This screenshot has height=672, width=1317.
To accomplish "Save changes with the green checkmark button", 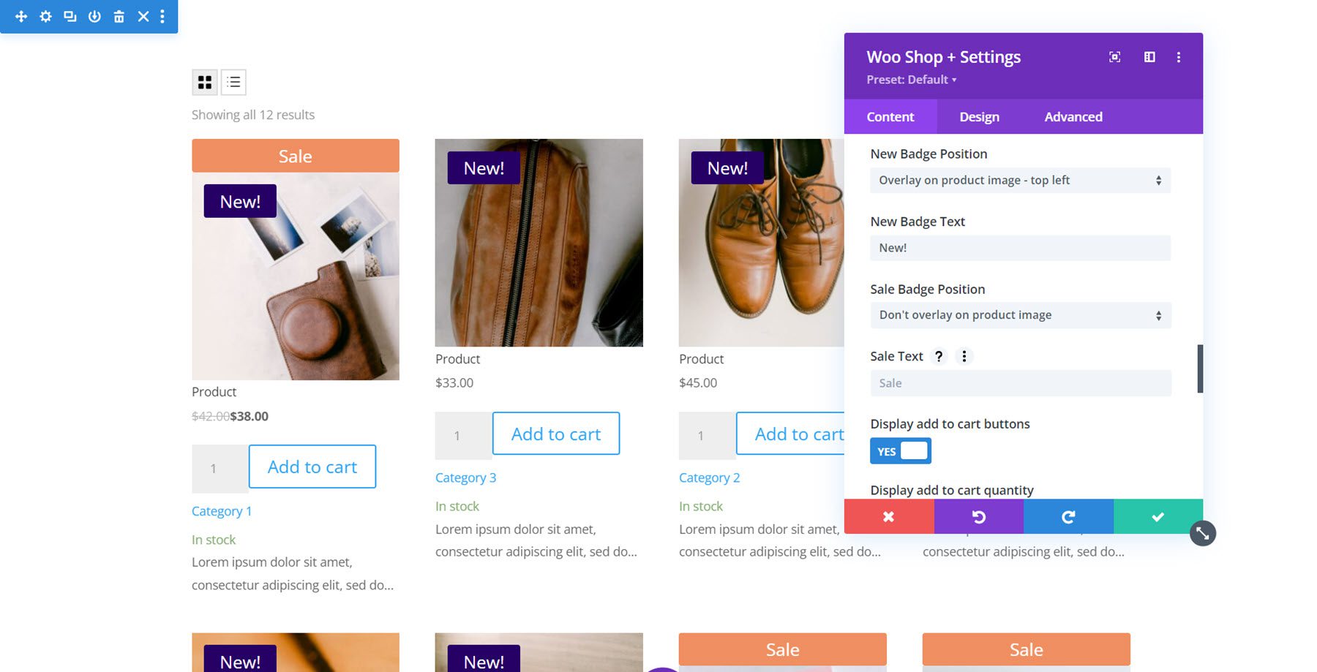I will tap(1157, 516).
